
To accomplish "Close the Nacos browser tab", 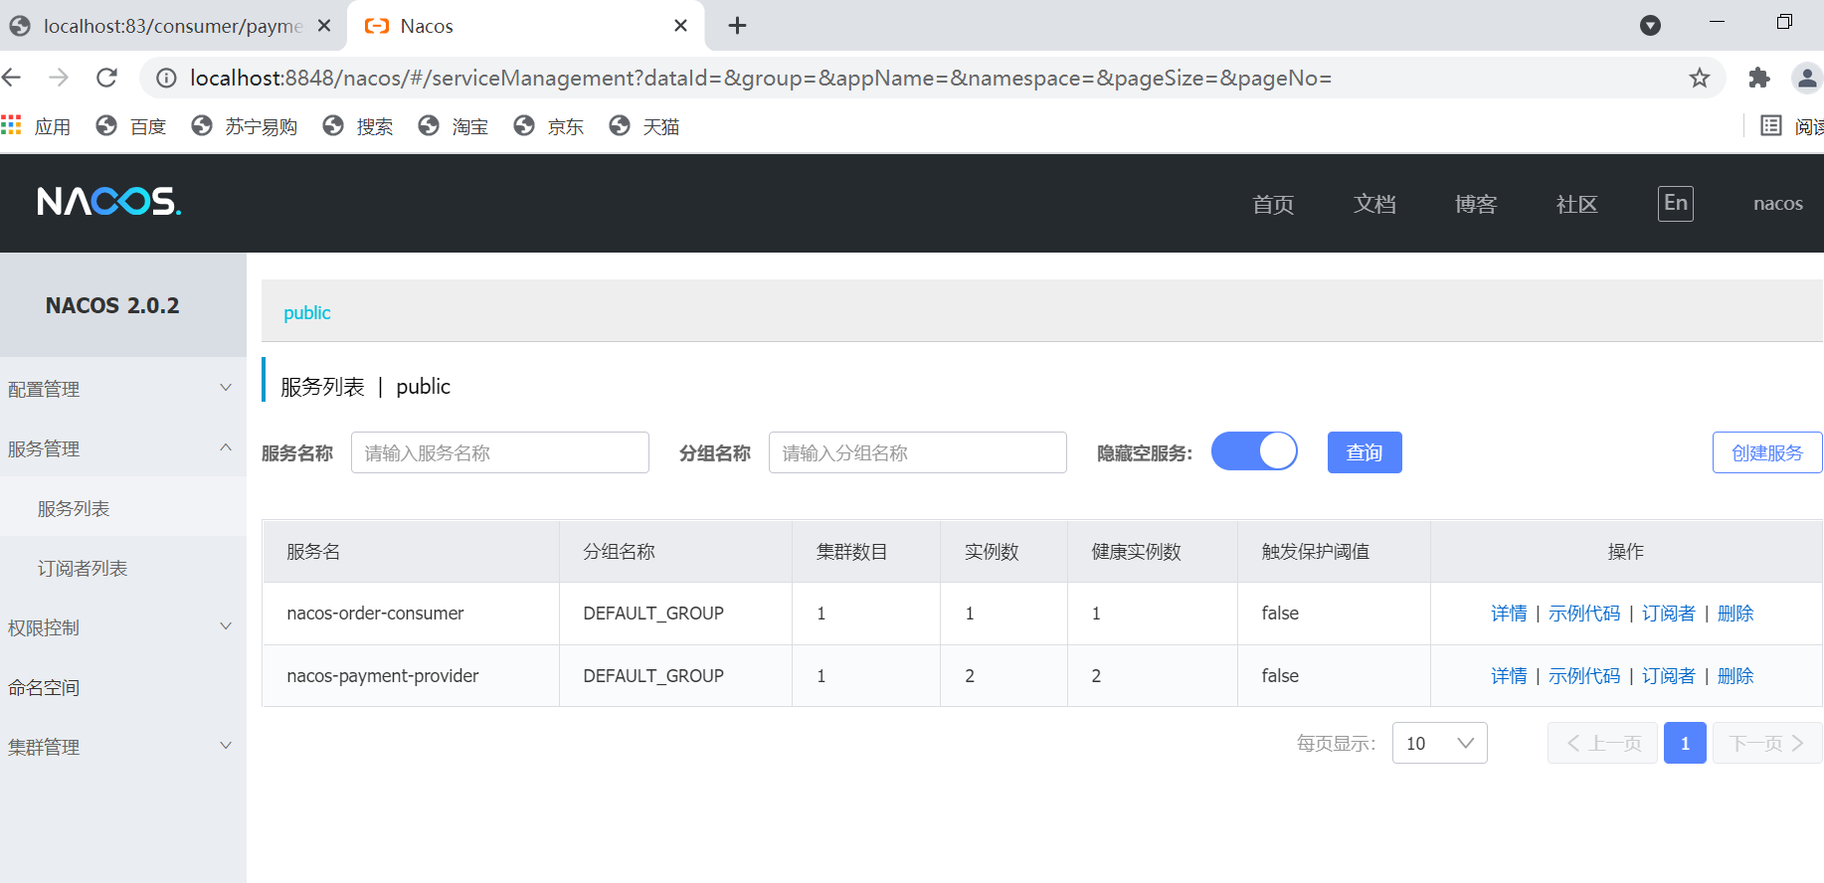I will (x=680, y=26).
